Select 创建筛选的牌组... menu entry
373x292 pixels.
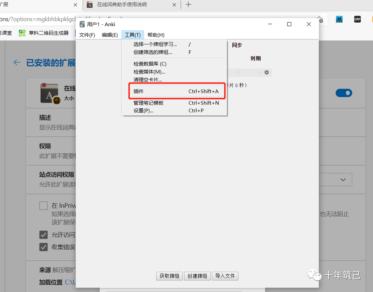point(174,52)
